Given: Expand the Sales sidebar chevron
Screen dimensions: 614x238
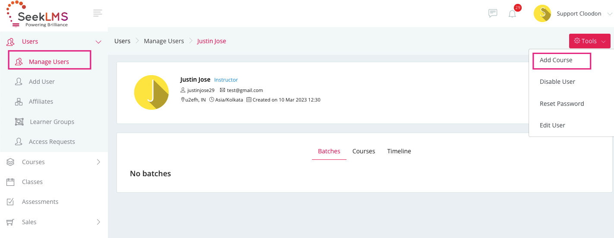Looking at the screenshot, I should point(98,222).
